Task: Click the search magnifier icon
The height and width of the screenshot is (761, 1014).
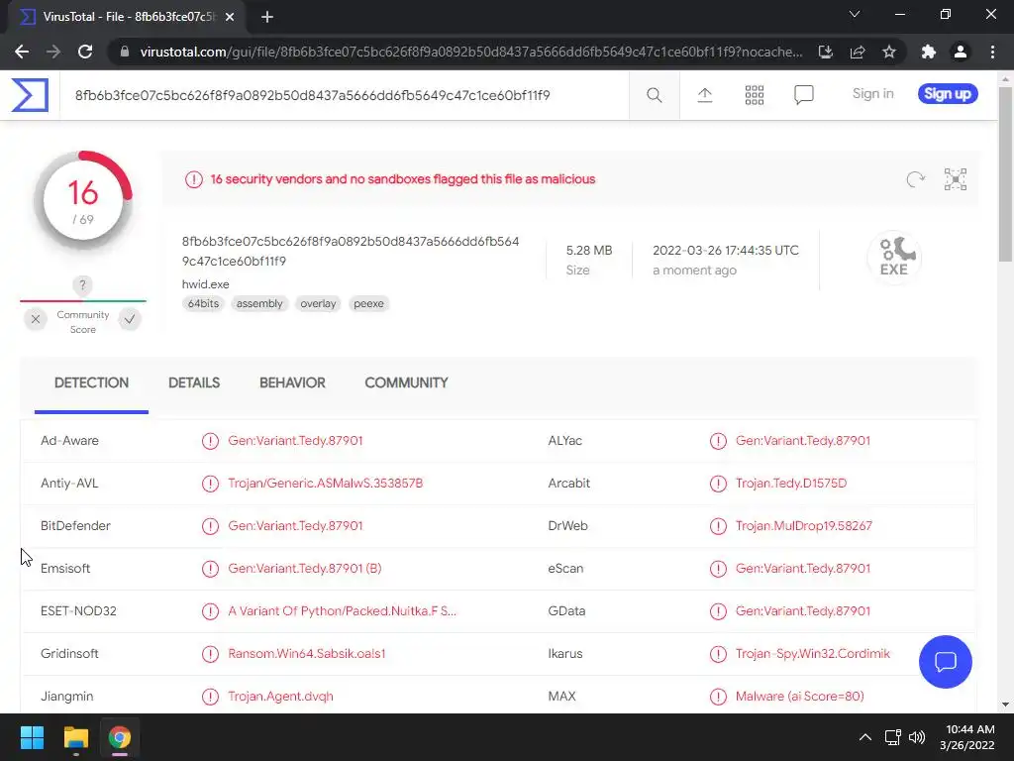Action: pyautogui.click(x=655, y=95)
